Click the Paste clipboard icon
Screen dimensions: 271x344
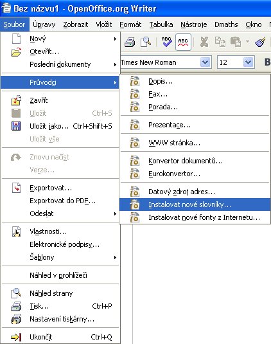click(236, 42)
